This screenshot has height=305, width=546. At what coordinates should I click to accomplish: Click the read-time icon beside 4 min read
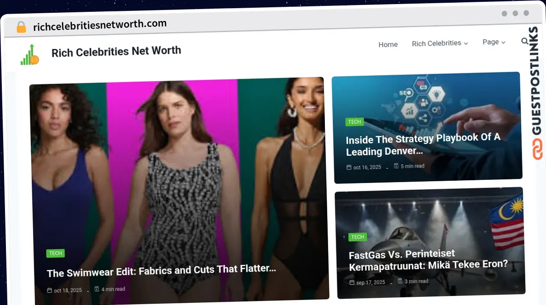pos(97,289)
